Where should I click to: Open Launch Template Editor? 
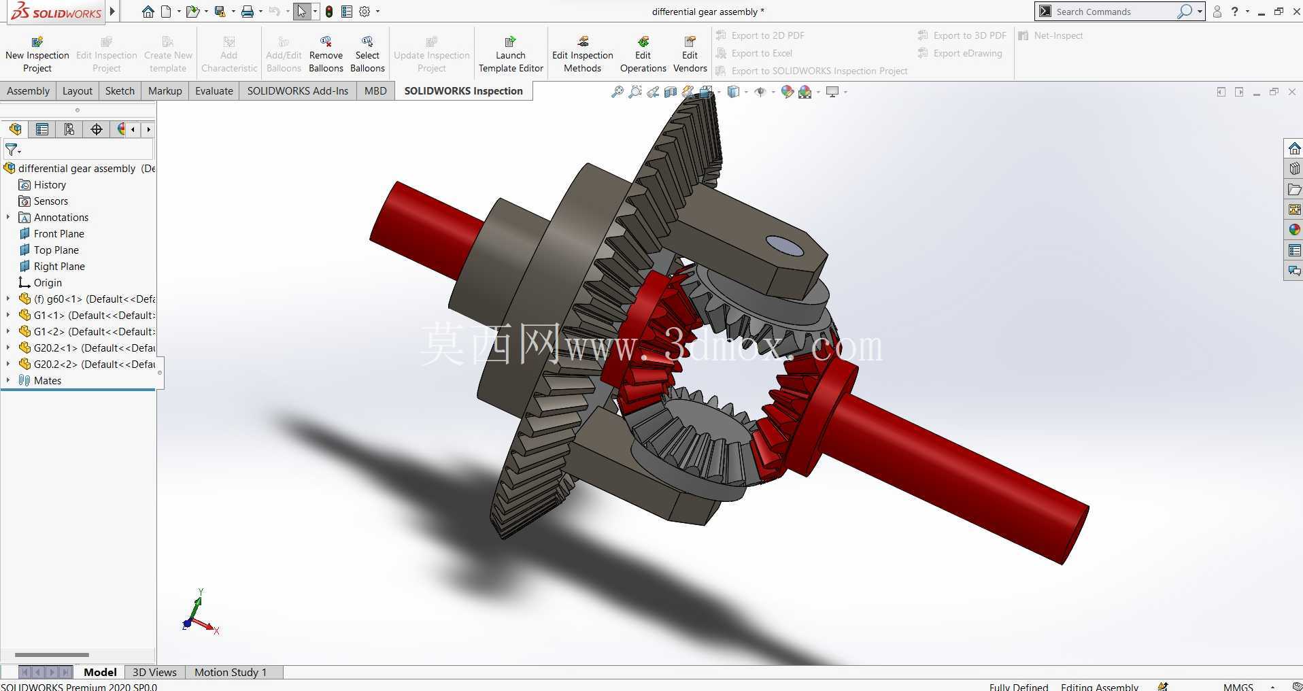pos(511,54)
